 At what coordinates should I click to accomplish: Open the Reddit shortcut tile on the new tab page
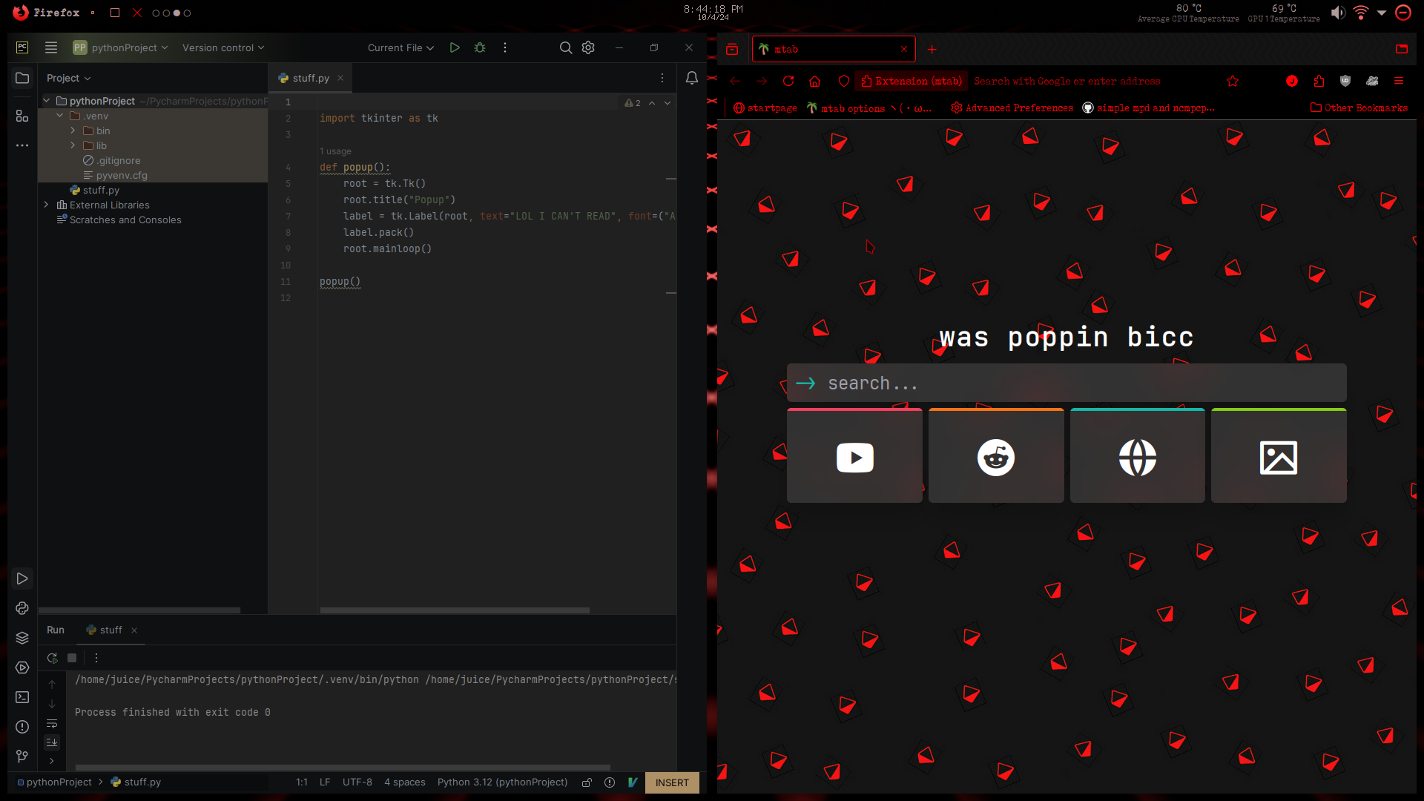point(996,455)
